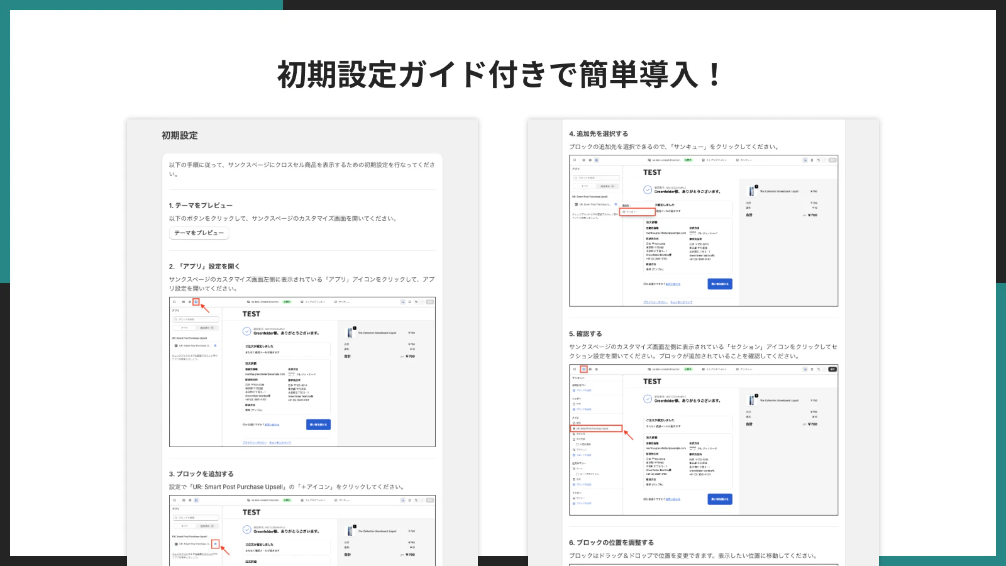Click the blue 買い物を続ける button in step 2 screenshot
This screenshot has height=566, width=1006.
pos(318,425)
